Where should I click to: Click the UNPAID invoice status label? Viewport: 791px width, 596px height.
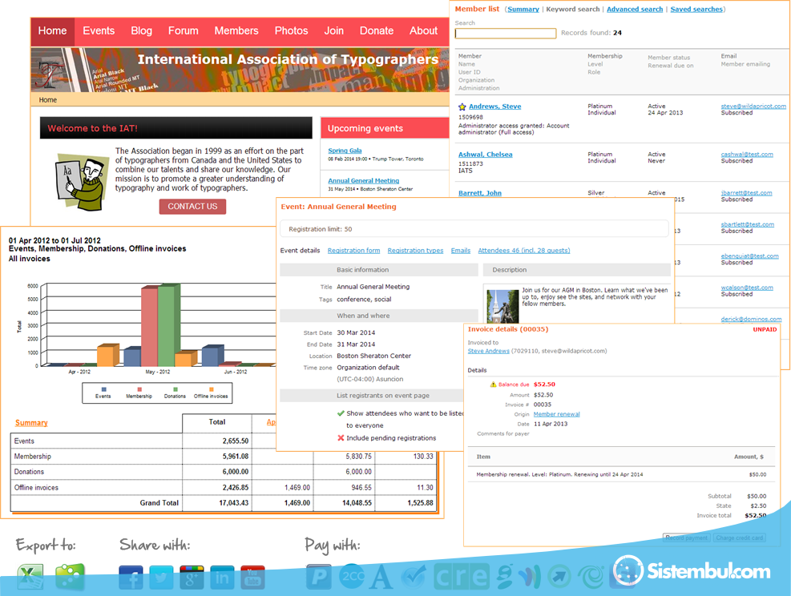pyautogui.click(x=765, y=330)
